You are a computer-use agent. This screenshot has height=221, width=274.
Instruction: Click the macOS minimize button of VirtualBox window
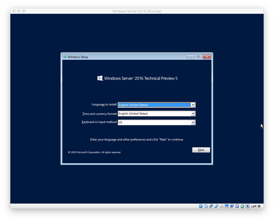[x=19, y=11]
